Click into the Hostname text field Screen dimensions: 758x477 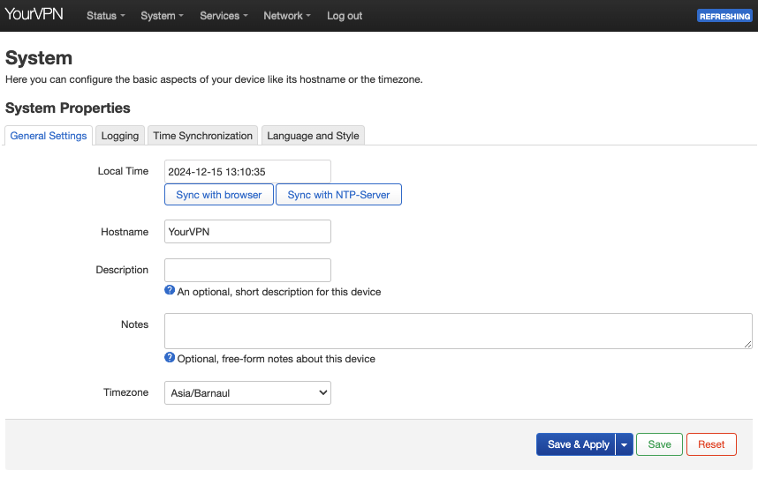(247, 232)
